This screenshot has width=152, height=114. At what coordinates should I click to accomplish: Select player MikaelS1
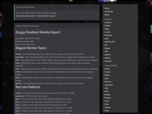[x=108, y=61]
